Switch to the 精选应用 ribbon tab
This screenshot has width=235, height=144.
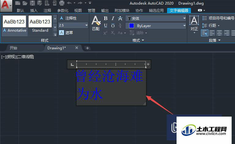(x=156, y=11)
